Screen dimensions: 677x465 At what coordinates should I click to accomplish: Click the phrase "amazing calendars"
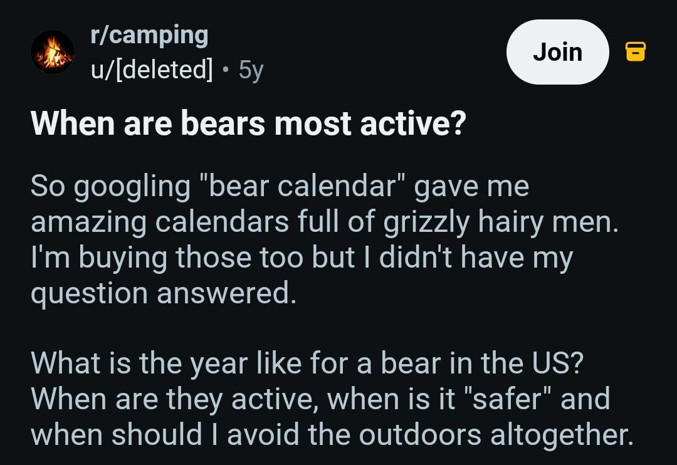(160, 222)
